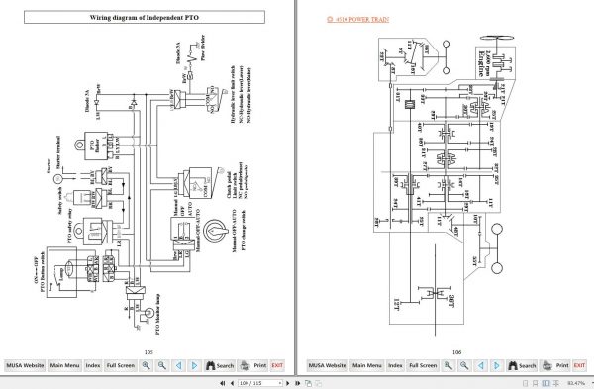The width and height of the screenshot is (594, 389).
Task: Click Print button on right page
Action: coord(555,365)
